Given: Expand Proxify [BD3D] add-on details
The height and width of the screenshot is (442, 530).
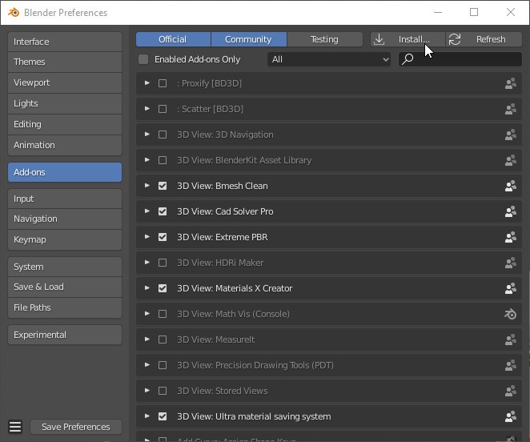Looking at the screenshot, I should coord(147,82).
